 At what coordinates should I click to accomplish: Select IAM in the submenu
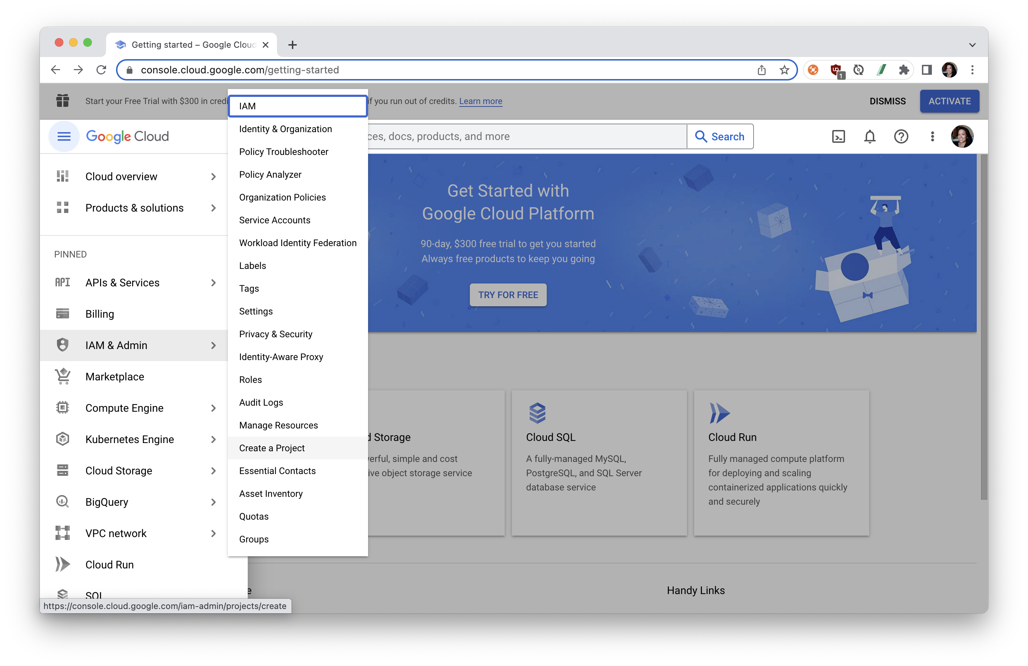(298, 106)
